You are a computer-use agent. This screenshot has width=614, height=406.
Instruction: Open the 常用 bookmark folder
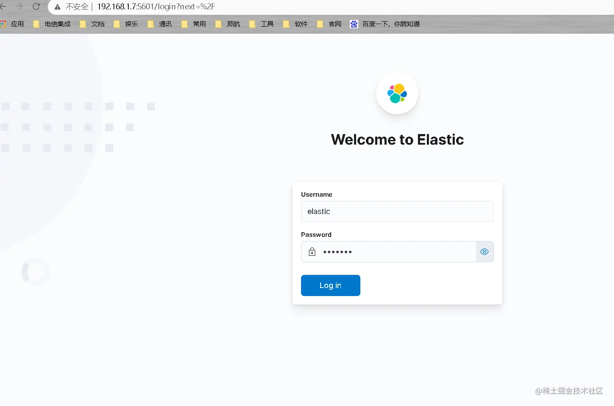194,24
